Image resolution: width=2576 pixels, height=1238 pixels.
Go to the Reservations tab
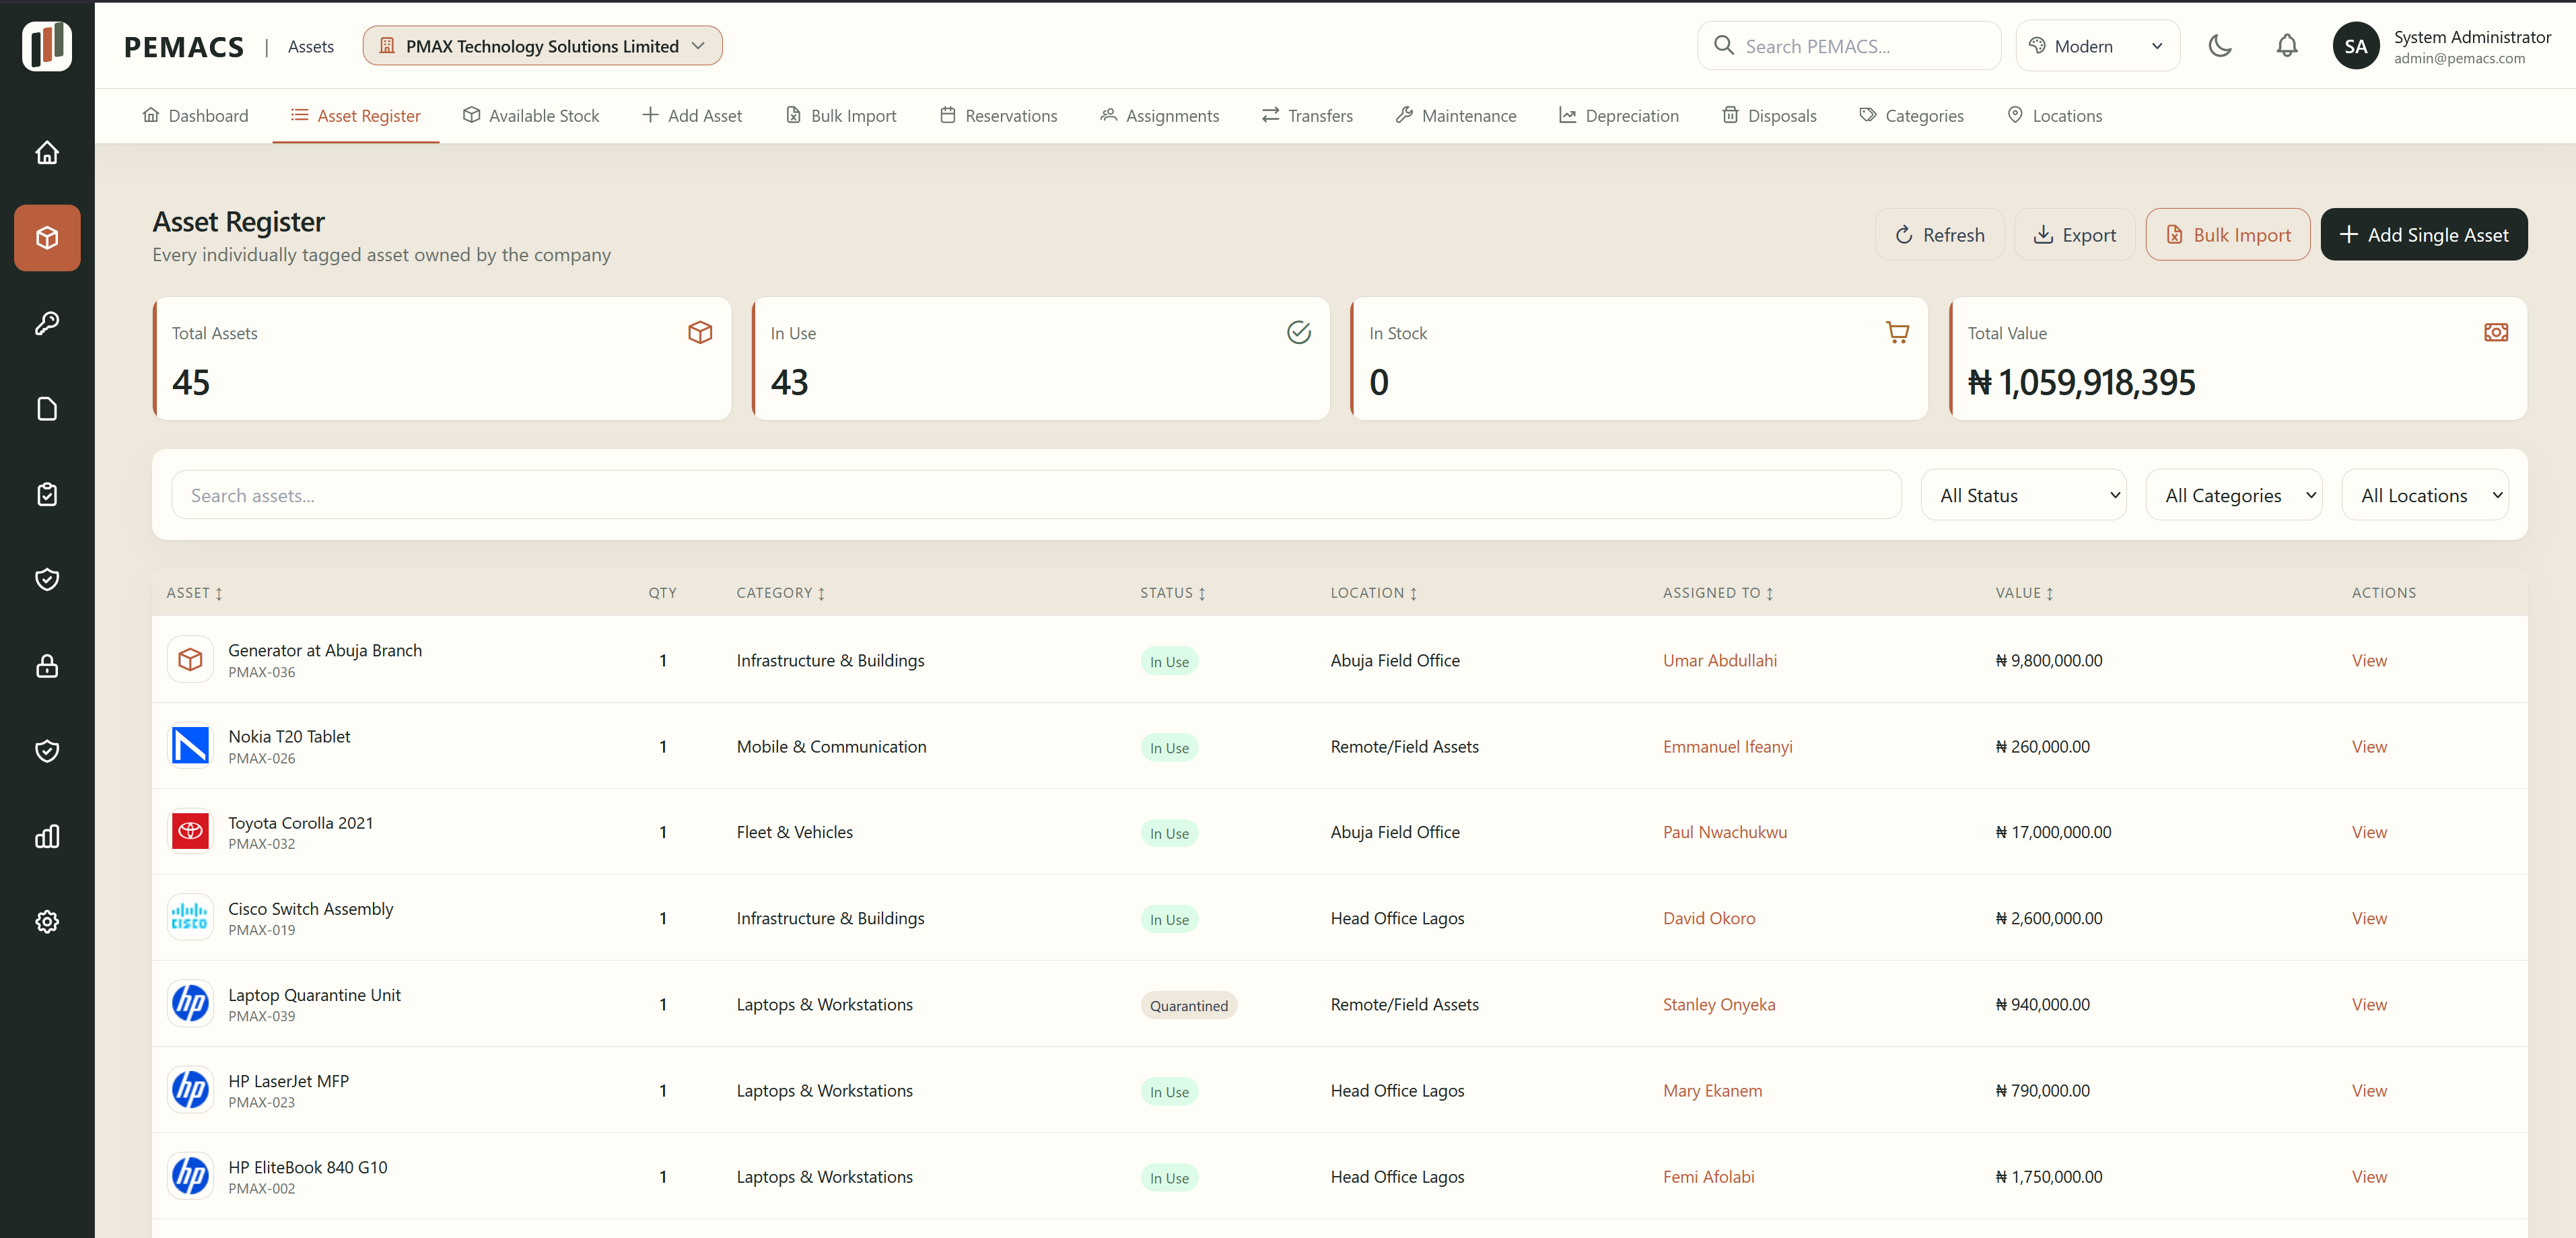[x=998, y=115]
